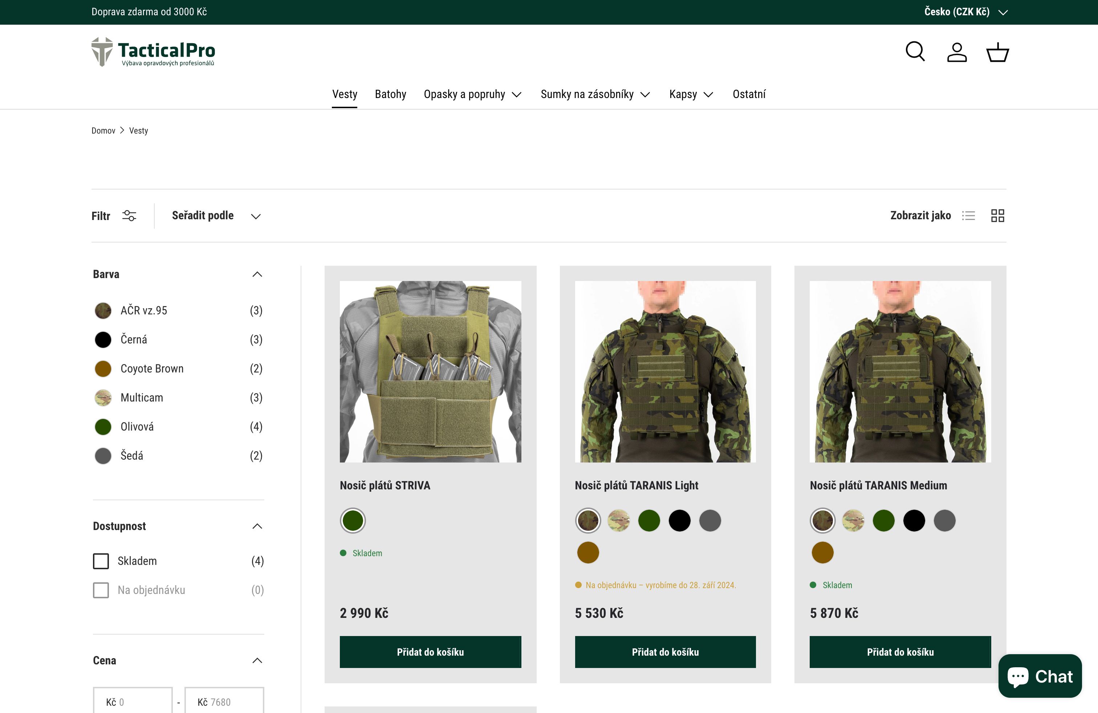Navigate to Domov via breadcrumb

pos(103,131)
